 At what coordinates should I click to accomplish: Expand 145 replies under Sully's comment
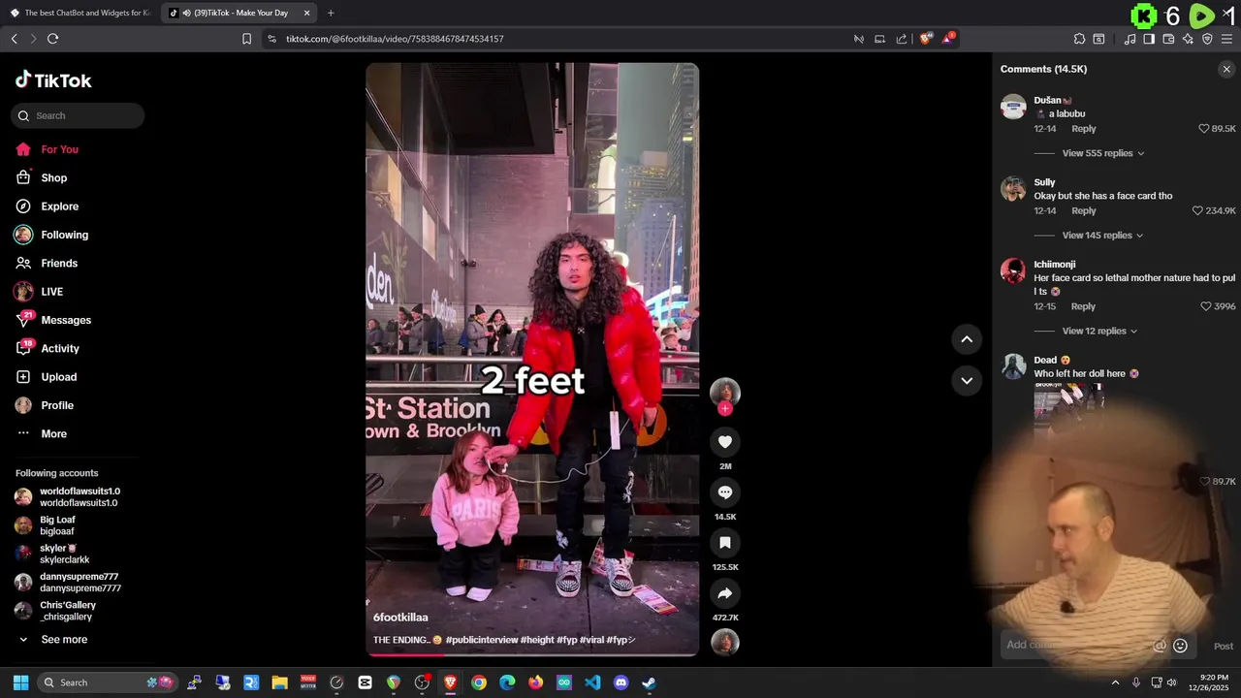1103,236
